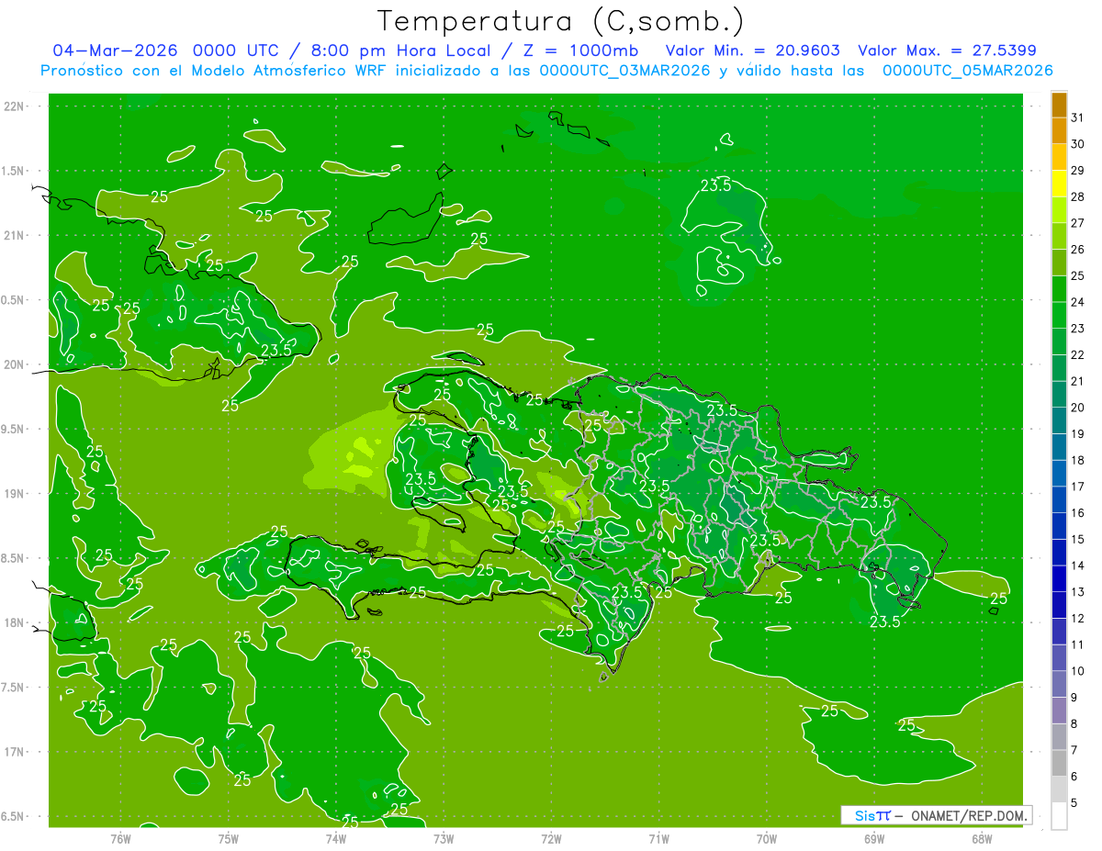Click the 21N latitude axis label
1102x851 pixels.
click(14, 235)
